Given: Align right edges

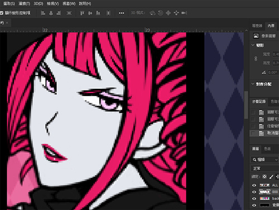Looking at the screenshot, I should (x=59, y=13).
